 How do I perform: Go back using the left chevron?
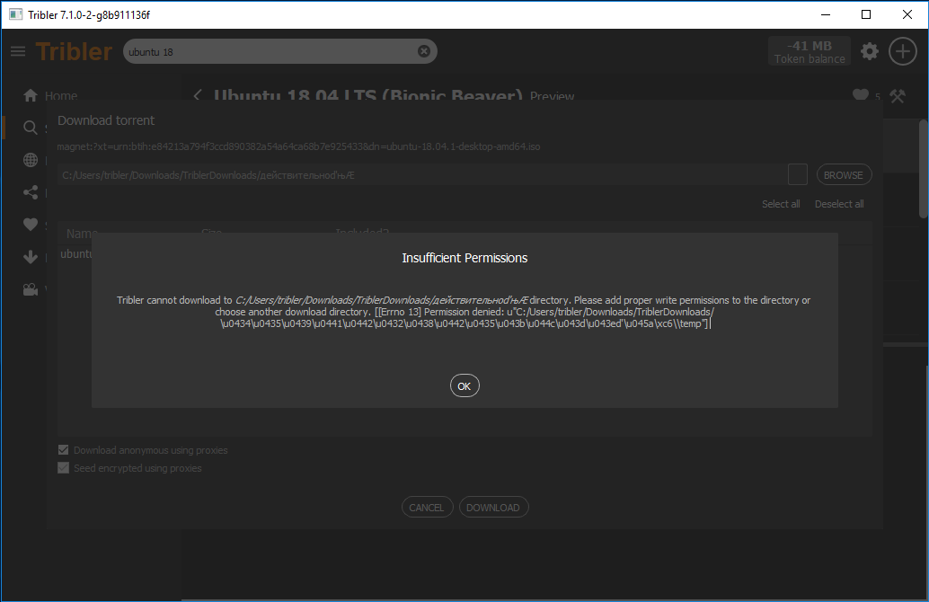[x=197, y=94]
